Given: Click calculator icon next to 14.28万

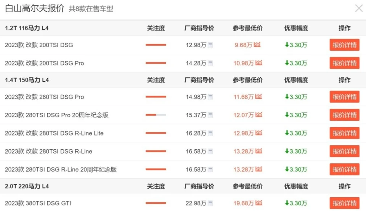Looking at the screenshot, I should coord(210,63).
